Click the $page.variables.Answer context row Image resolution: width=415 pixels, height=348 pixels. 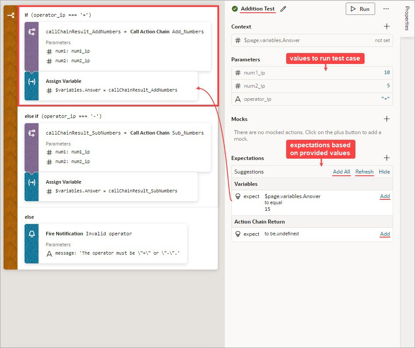[x=312, y=40]
